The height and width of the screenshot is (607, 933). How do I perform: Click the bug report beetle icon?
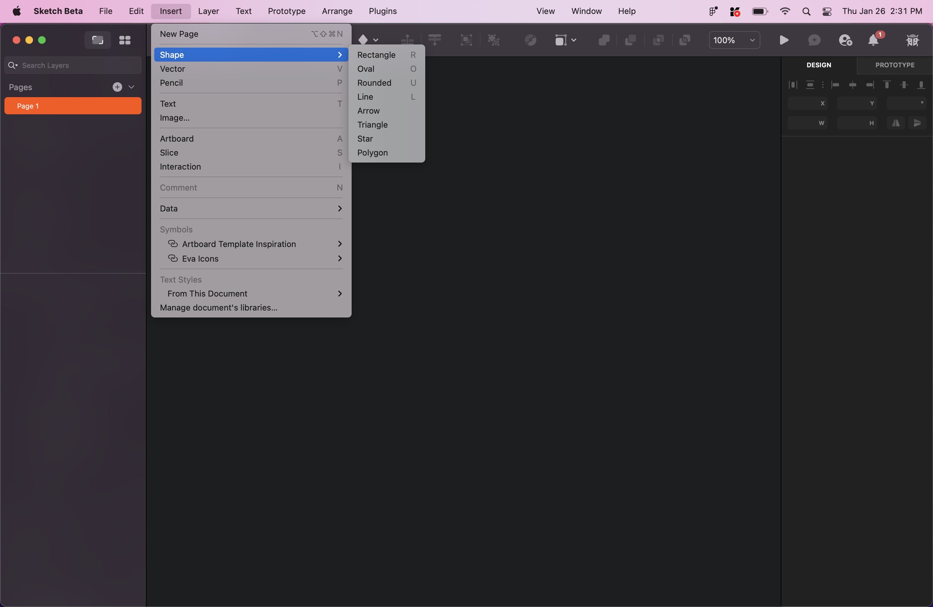click(x=912, y=40)
